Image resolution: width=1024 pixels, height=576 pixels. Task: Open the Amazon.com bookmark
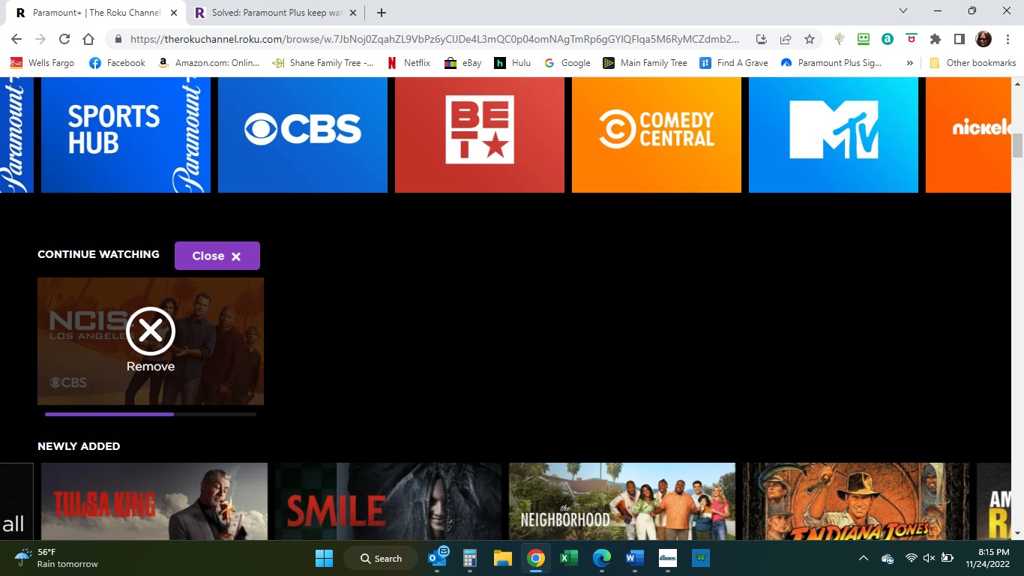click(x=209, y=63)
